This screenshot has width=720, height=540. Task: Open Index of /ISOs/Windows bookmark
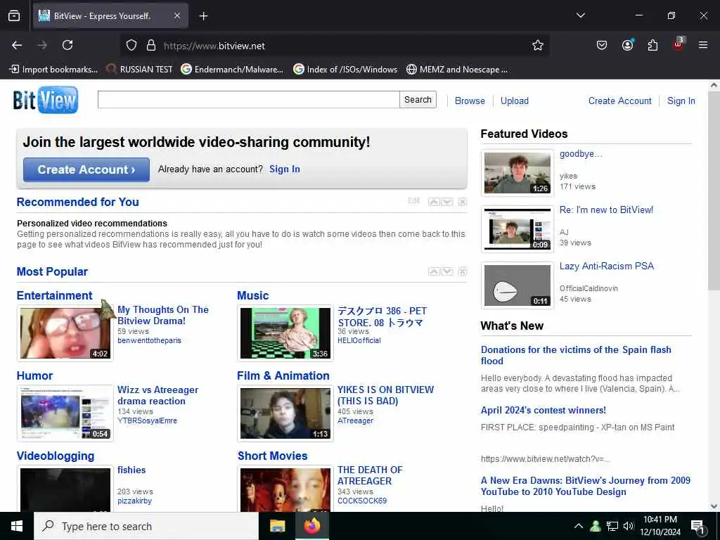[345, 70]
